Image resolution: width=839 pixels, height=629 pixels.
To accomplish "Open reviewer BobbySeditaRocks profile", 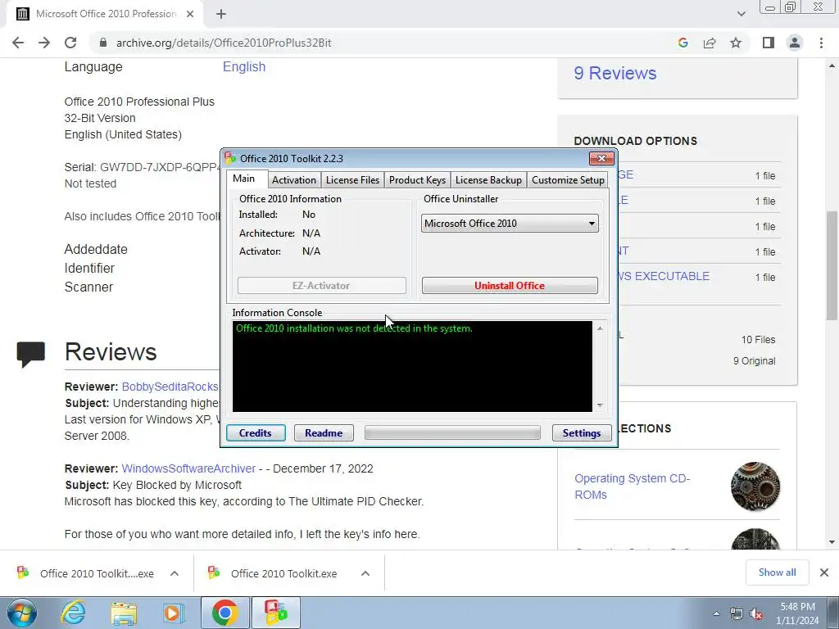I will [x=170, y=387].
